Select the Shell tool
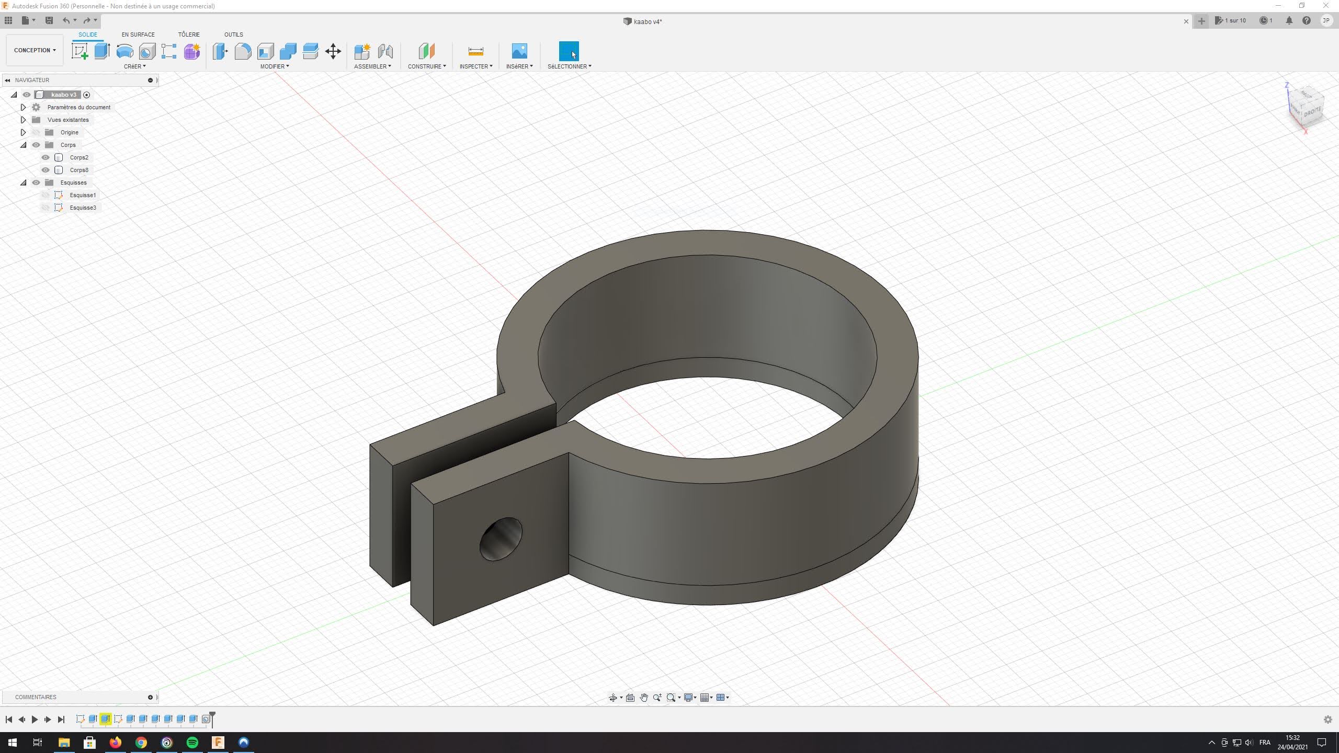Viewport: 1339px width, 753px height. 265,51
